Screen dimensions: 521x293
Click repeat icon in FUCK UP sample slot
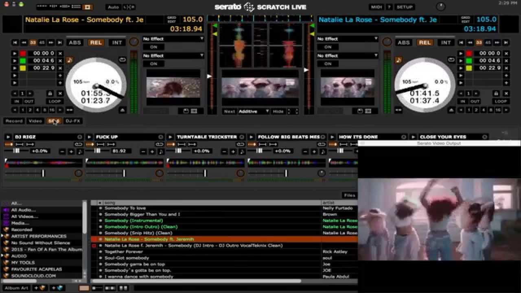coord(159,144)
